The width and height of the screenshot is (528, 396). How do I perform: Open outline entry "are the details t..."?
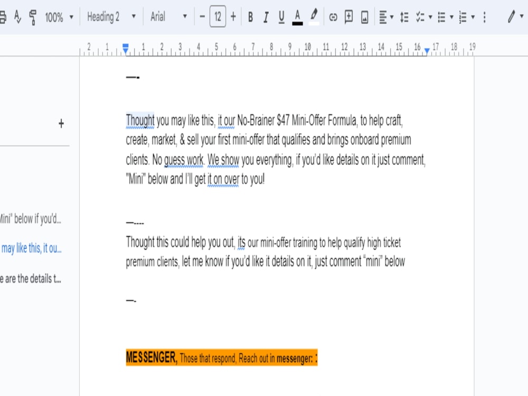click(30, 279)
